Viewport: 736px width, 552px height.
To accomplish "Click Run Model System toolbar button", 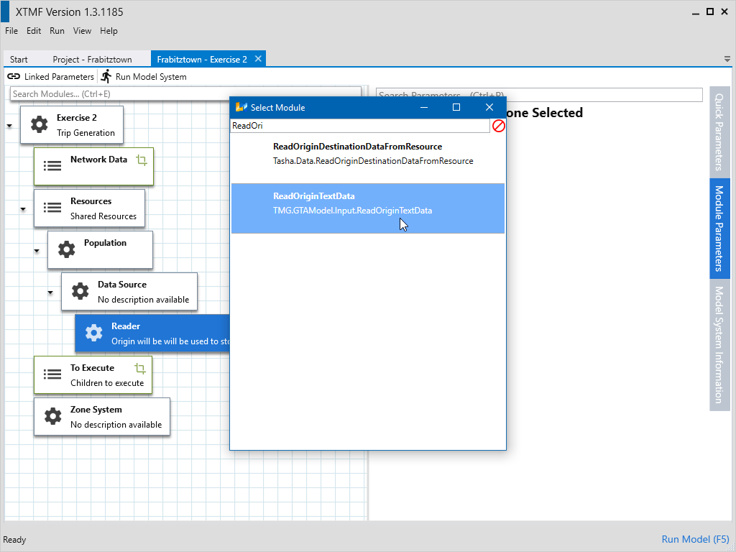I will pos(143,77).
